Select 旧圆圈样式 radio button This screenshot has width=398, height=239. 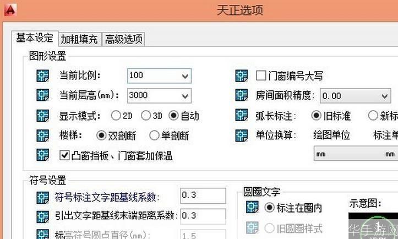(x=269, y=228)
